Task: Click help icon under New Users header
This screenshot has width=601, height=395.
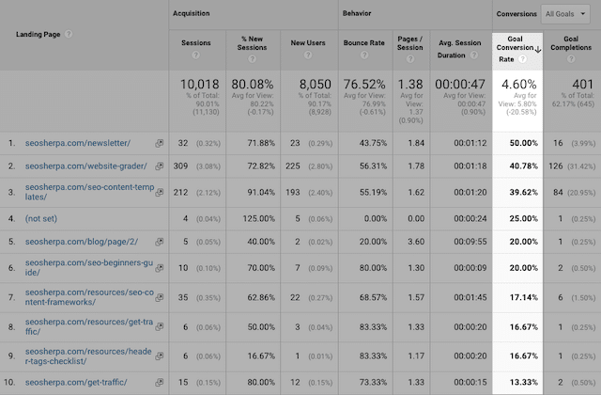Action: click(308, 55)
